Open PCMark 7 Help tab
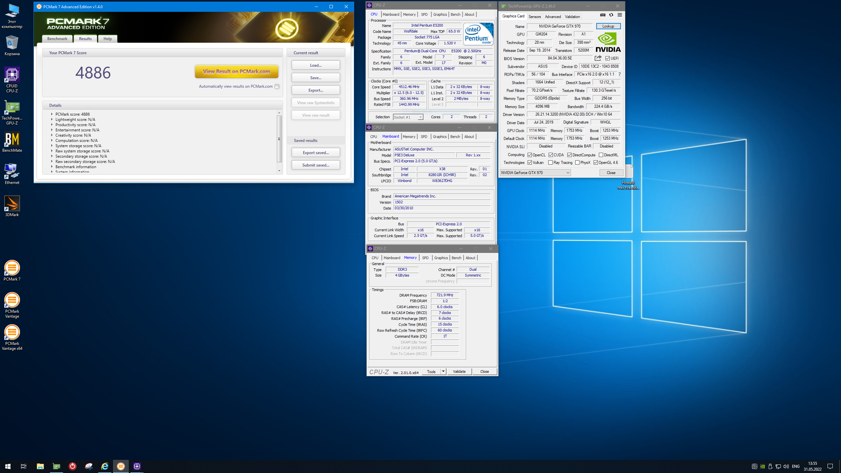Viewport: 841px width, 473px height. (x=108, y=39)
